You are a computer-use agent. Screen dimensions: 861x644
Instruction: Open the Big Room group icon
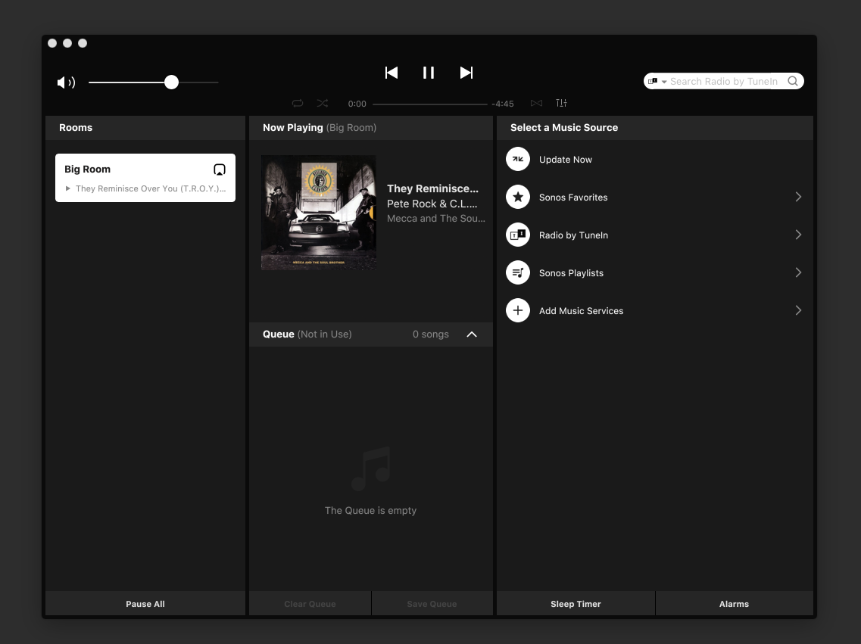tap(219, 170)
